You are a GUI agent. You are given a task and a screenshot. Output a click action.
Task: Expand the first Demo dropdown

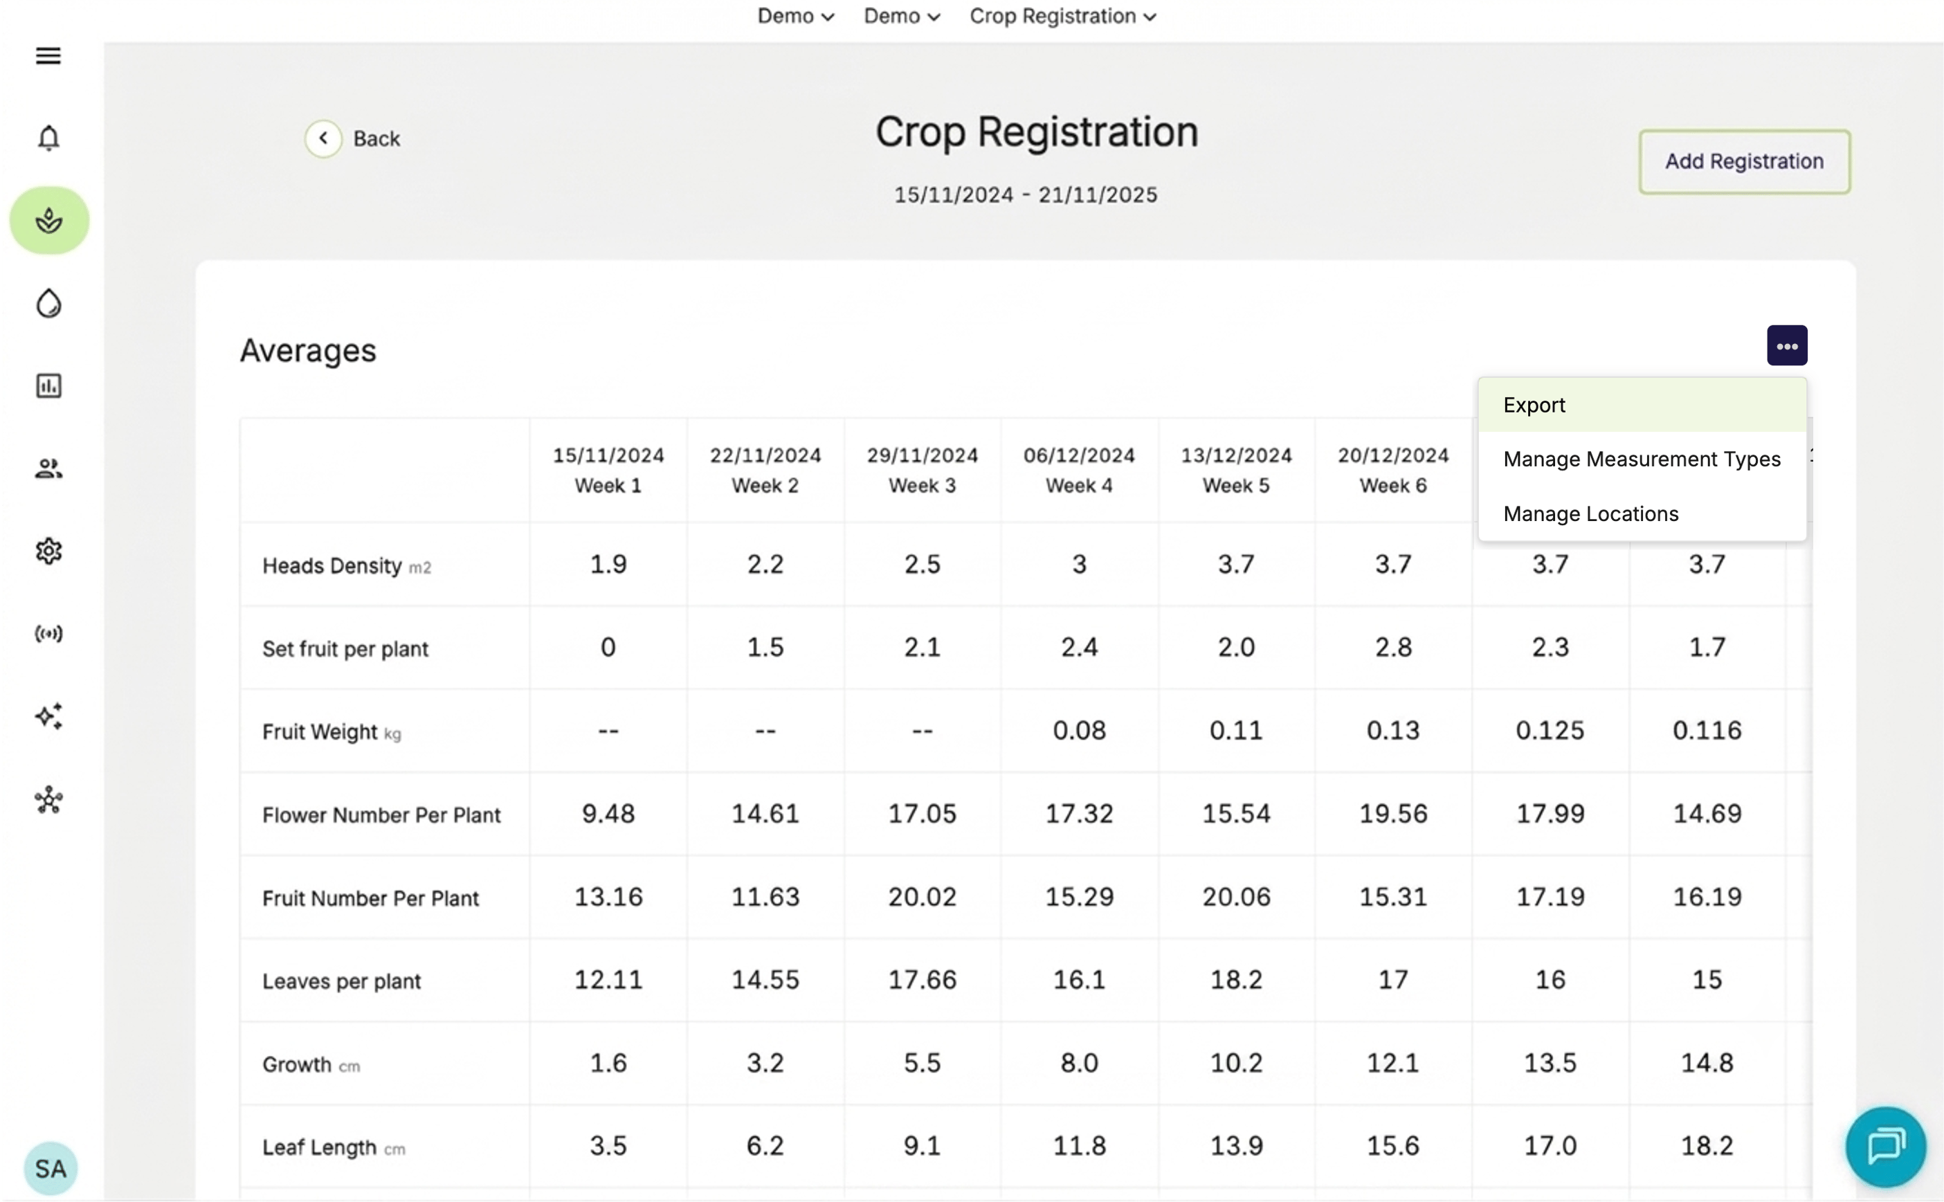click(795, 16)
